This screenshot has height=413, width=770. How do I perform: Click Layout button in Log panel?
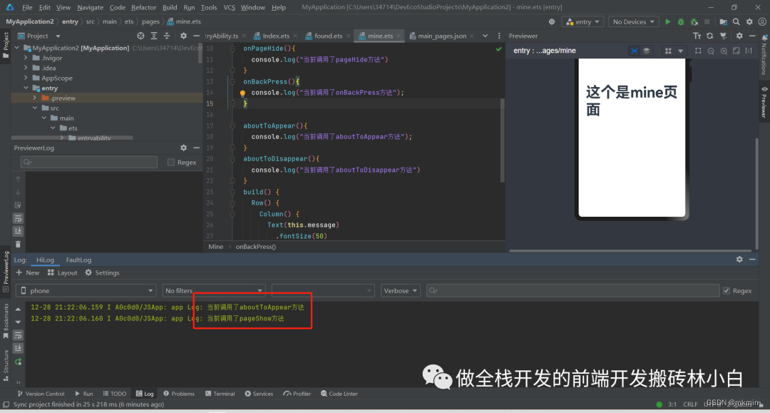(x=62, y=272)
